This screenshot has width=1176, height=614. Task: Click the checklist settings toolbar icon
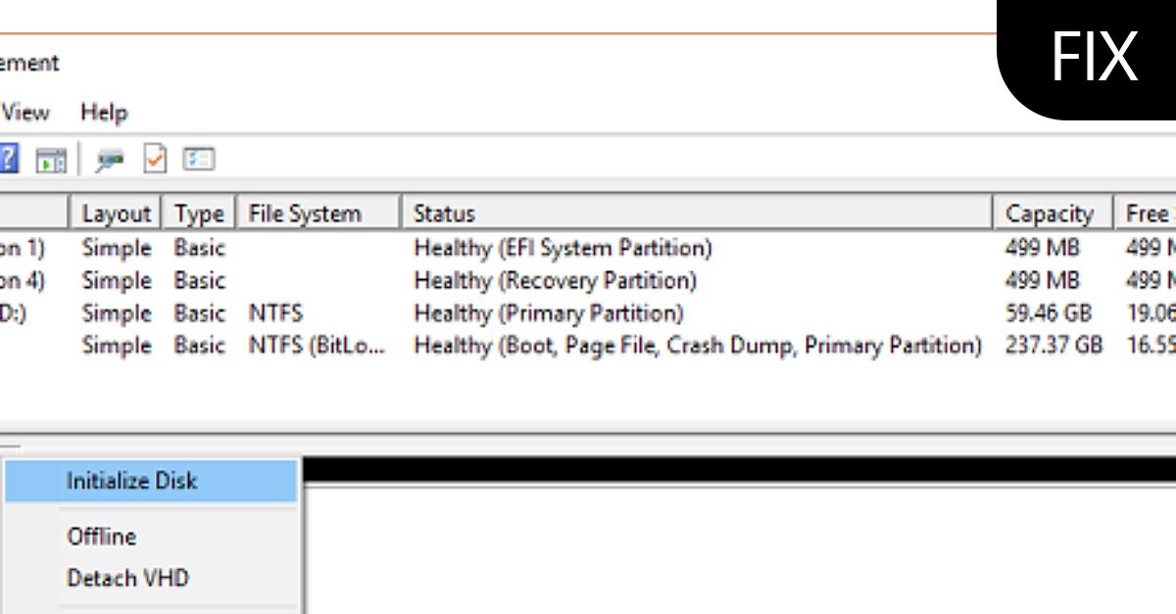click(x=199, y=159)
